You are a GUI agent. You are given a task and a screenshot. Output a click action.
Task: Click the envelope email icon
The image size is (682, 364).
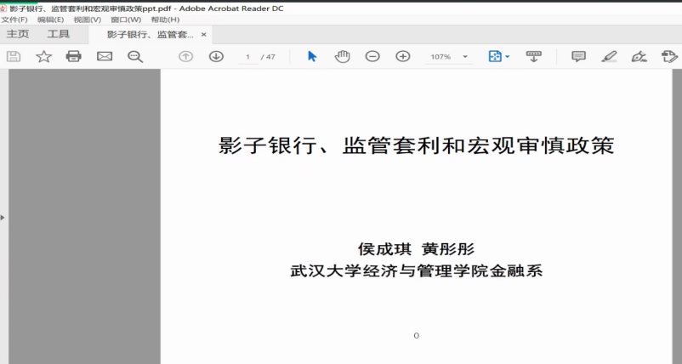point(105,56)
